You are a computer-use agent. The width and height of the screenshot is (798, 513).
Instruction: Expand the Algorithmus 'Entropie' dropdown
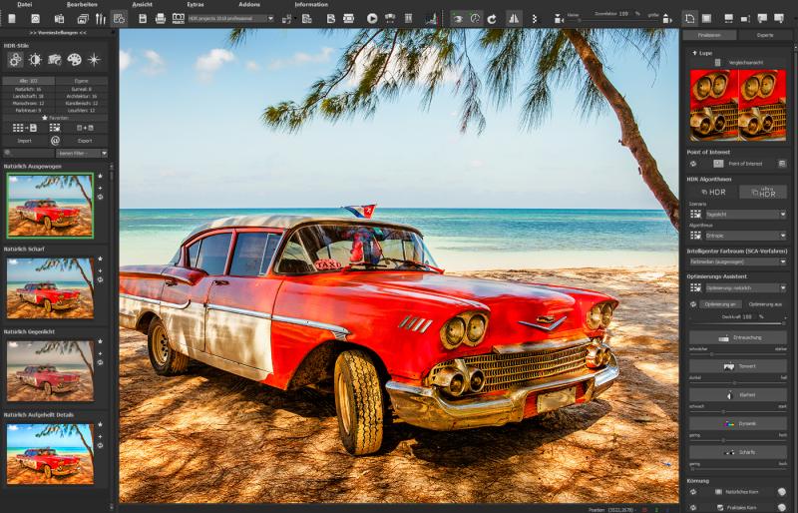pos(745,237)
